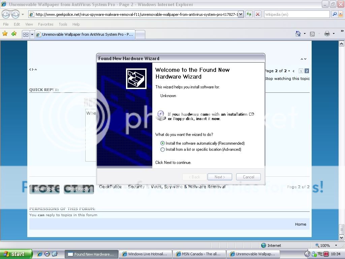Click the Print icon in toolbar
This screenshot has height=259, width=345.
click(x=327, y=34)
